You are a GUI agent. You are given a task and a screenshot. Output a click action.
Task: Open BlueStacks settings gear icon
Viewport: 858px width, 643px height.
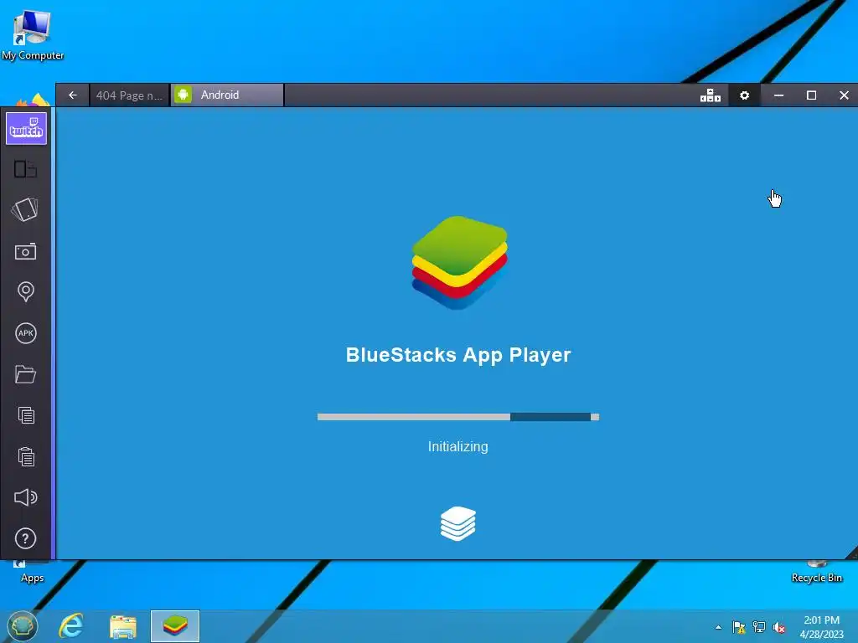coord(744,95)
